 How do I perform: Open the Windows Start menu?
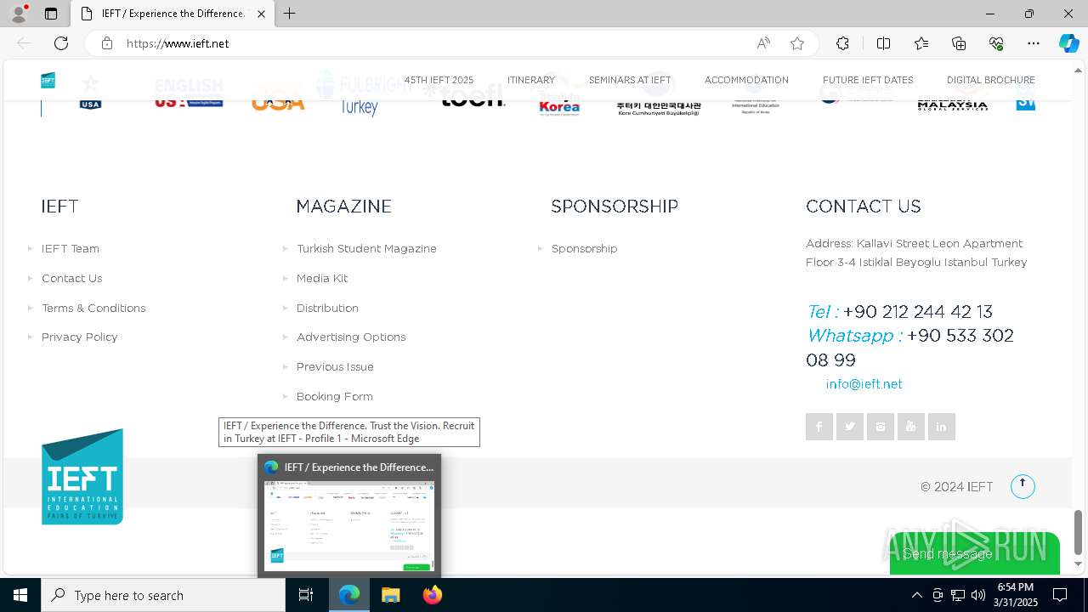tap(20, 595)
